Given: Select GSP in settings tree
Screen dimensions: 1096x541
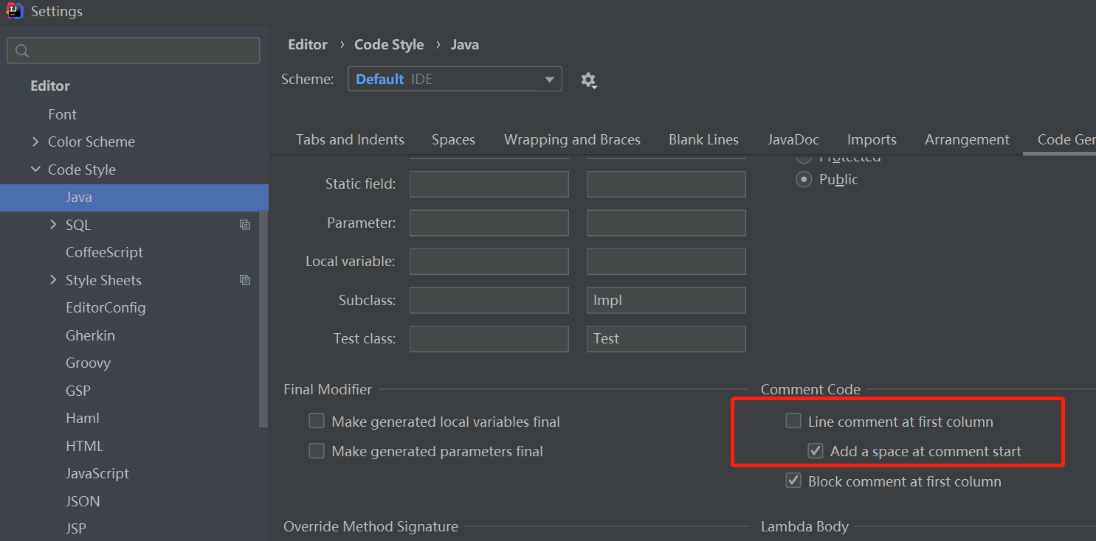Looking at the screenshot, I should pos(77,391).
